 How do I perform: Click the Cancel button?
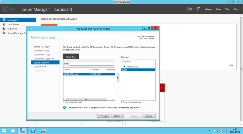pyautogui.click(x=149, y=116)
